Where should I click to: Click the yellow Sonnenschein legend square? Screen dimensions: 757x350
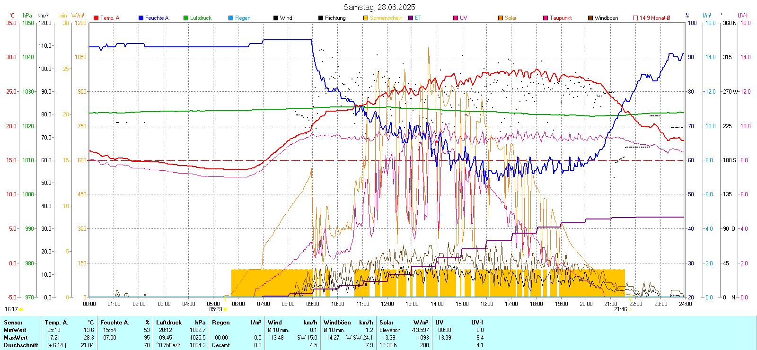pyautogui.click(x=366, y=18)
